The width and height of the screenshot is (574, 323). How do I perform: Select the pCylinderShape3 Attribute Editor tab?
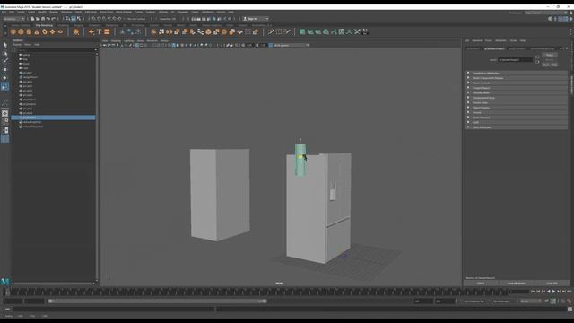(494, 48)
